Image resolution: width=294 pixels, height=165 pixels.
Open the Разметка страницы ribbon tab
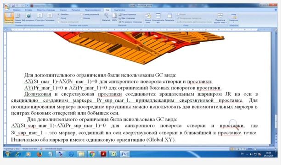point(46,10)
